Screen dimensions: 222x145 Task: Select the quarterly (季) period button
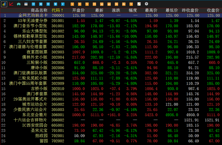(55, 4)
